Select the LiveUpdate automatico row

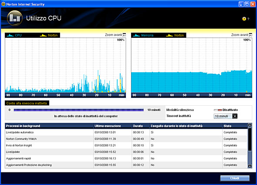tap(126, 132)
